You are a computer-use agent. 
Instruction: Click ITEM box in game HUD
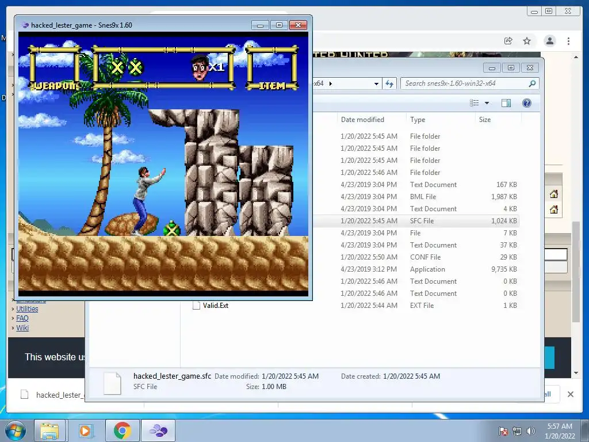tap(272, 68)
